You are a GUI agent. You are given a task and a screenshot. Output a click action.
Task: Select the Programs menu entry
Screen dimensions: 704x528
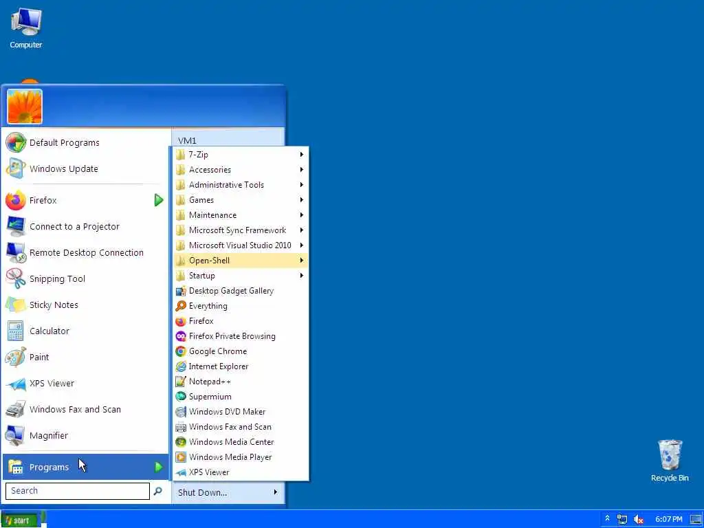coord(85,467)
